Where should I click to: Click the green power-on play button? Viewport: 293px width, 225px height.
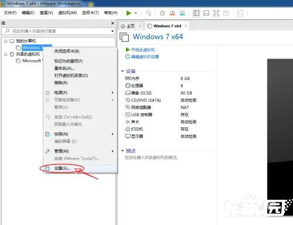128,13
